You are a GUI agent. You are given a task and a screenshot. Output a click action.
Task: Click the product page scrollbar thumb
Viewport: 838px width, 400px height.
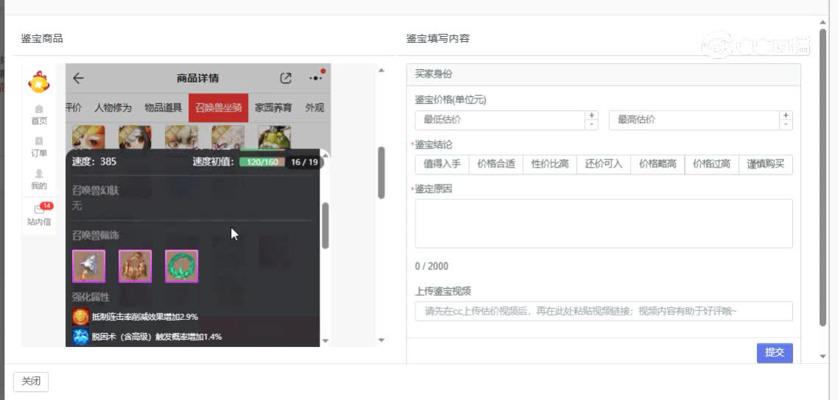point(381,173)
